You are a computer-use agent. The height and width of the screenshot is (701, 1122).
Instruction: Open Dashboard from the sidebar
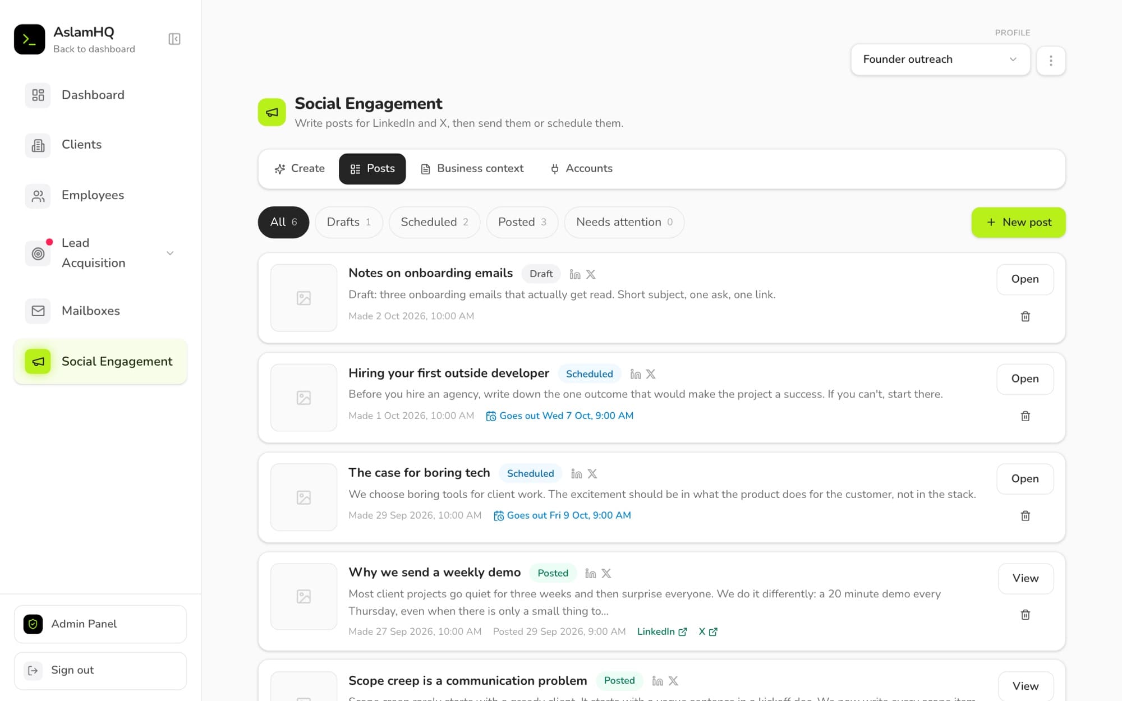click(100, 95)
